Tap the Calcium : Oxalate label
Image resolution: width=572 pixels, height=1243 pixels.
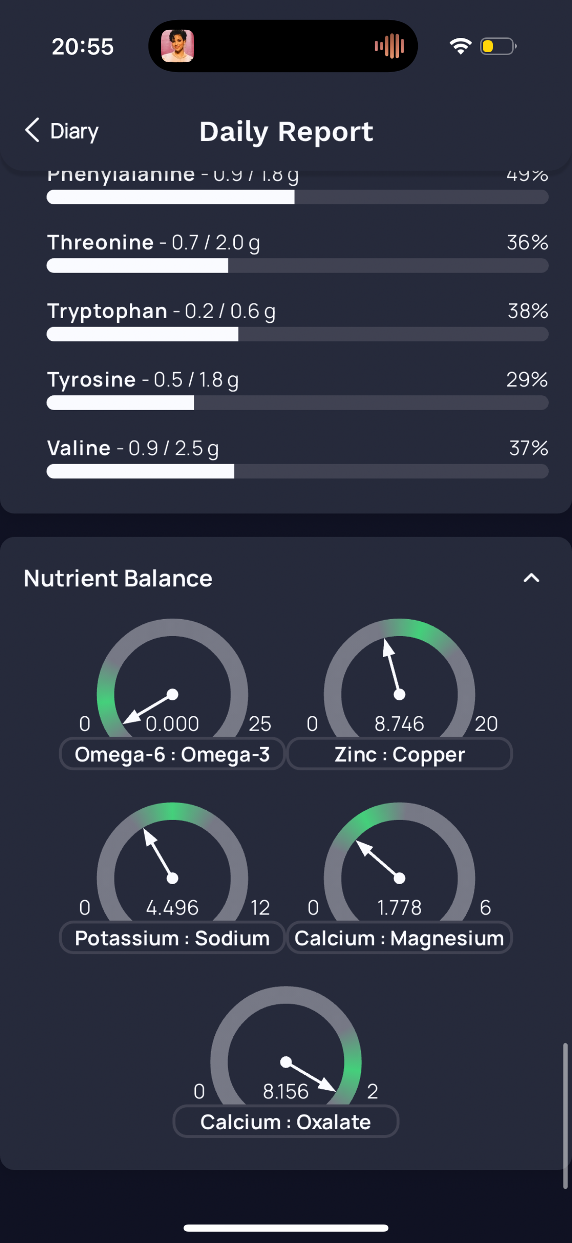[285, 1122]
